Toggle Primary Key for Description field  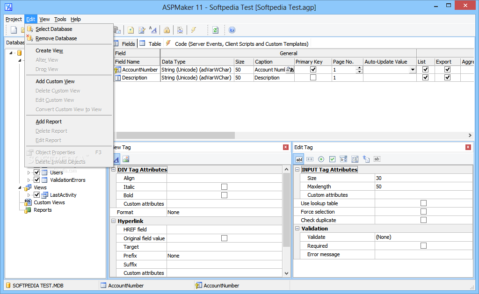[x=313, y=78]
